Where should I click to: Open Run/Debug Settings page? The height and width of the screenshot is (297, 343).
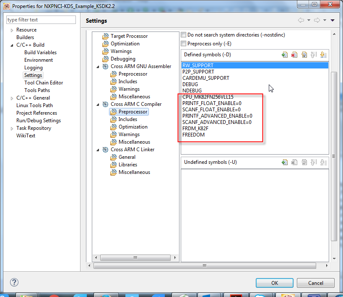click(39, 121)
